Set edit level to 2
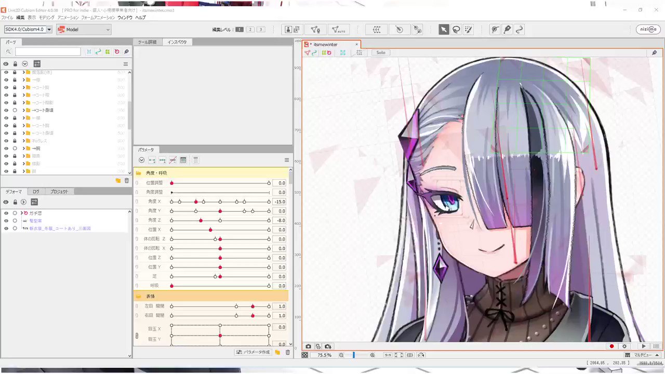The image size is (665, 374). (250, 30)
